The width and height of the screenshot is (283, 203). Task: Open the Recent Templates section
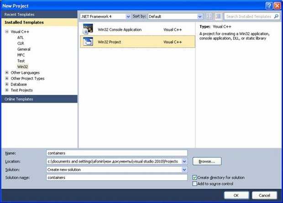[x=39, y=15]
